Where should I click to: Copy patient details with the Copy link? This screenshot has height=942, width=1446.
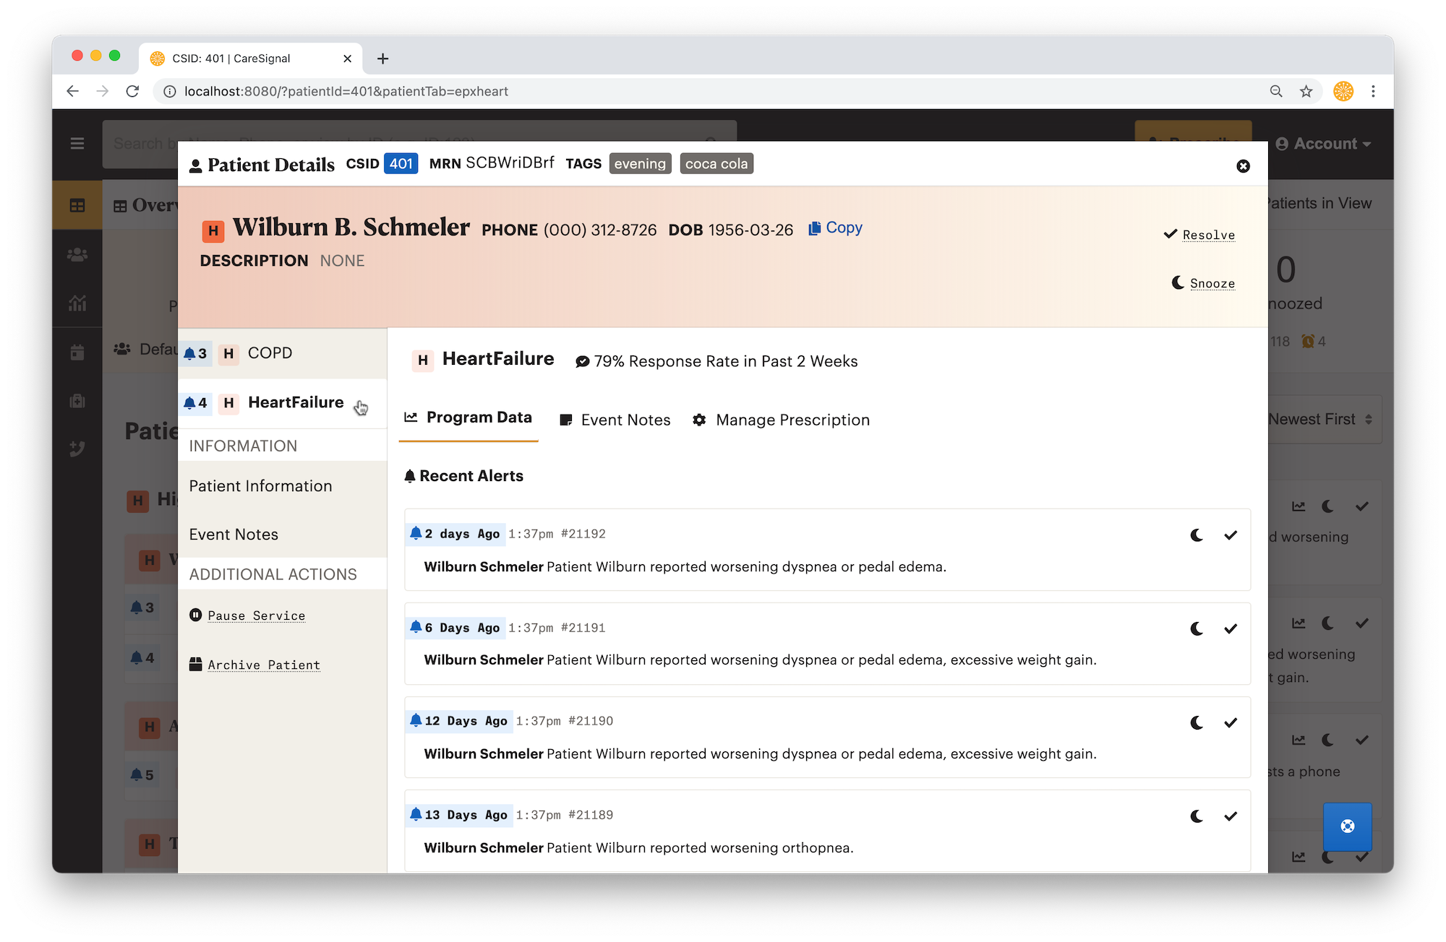(836, 228)
